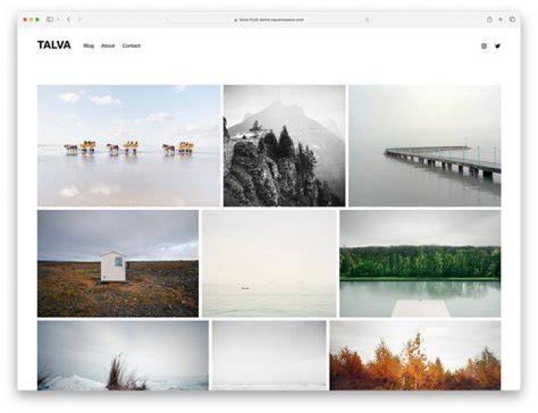Image resolution: width=538 pixels, height=413 pixels.
Task: Open the foggy pier photo
Action: [x=424, y=146]
